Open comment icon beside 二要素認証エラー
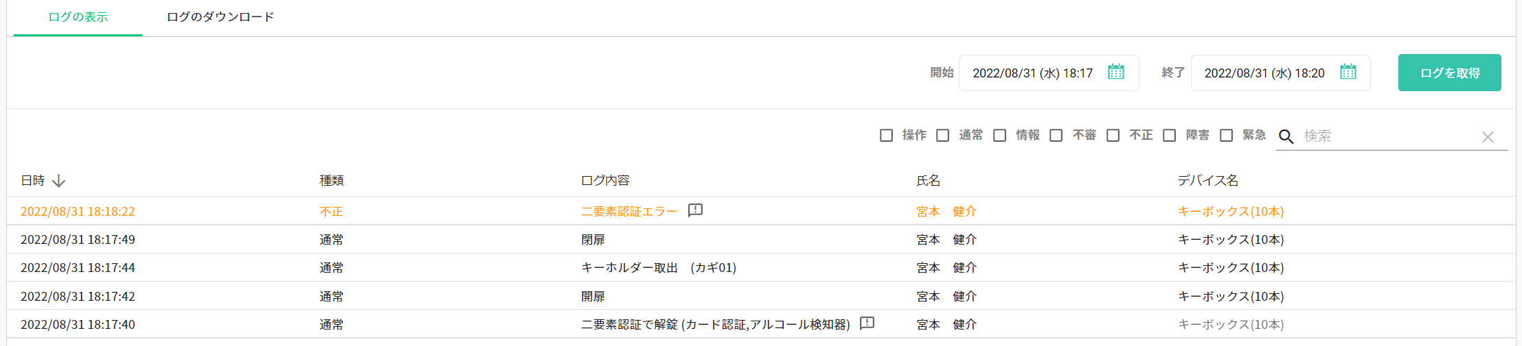Viewport: 1522px width, 346px height. [695, 210]
